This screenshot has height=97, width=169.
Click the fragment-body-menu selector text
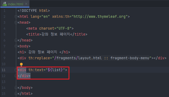[130, 58]
